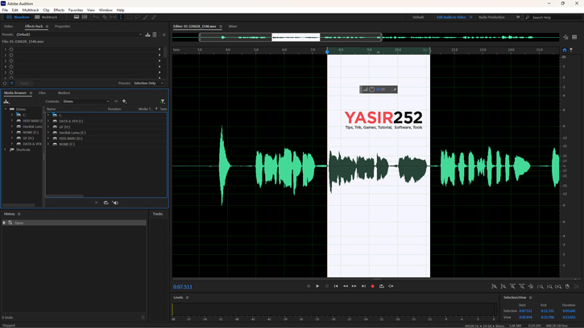The width and height of the screenshot is (584, 328).
Task: Click the 0:07.511 timecode display
Action: pos(183,287)
